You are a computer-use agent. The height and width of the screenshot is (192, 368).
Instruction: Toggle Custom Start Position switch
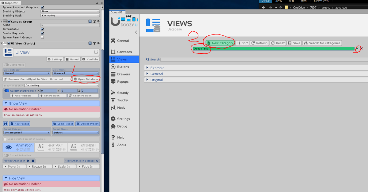7,91
